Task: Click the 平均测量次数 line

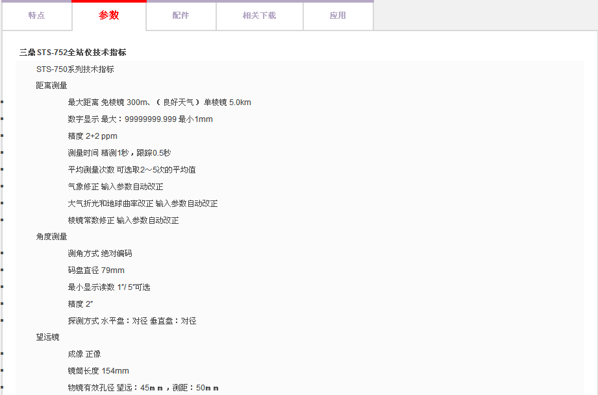Action: (x=132, y=170)
